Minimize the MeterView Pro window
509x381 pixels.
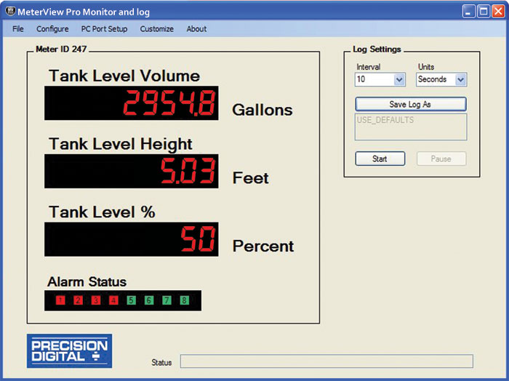point(468,12)
